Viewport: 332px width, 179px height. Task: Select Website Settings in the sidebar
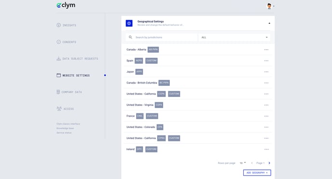[x=73, y=75]
